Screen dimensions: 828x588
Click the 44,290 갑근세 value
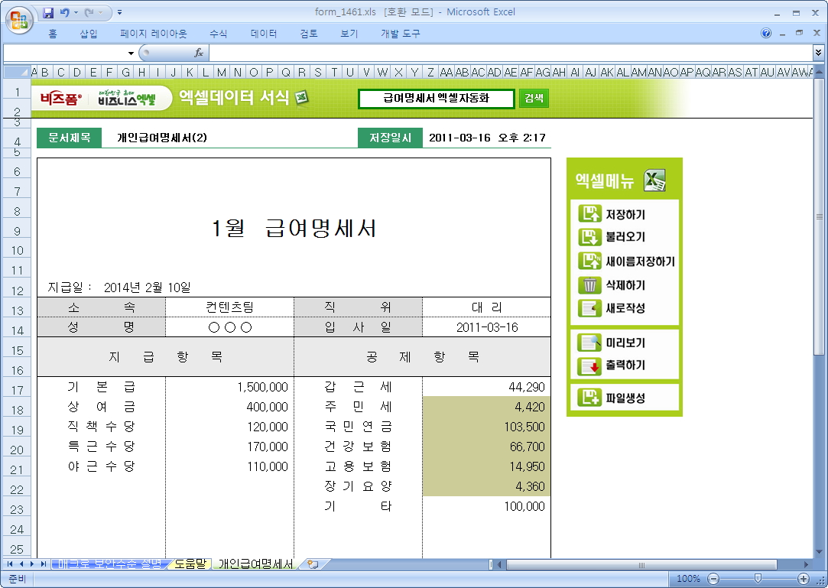pyautogui.click(x=527, y=387)
